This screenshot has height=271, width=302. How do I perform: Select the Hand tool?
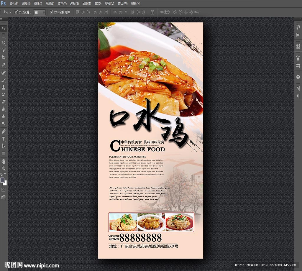pyautogui.click(x=4, y=161)
